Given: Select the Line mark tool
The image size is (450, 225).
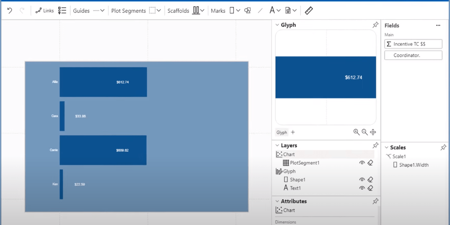Looking at the screenshot, I should pos(260,11).
